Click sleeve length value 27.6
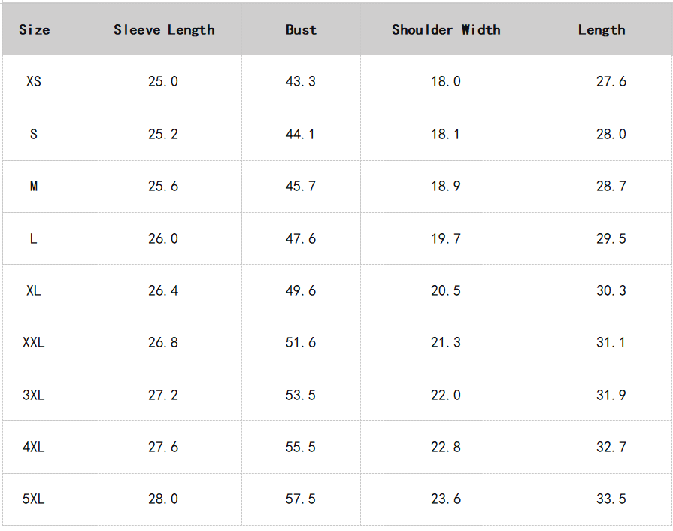The height and width of the screenshot is (531, 673). [163, 447]
